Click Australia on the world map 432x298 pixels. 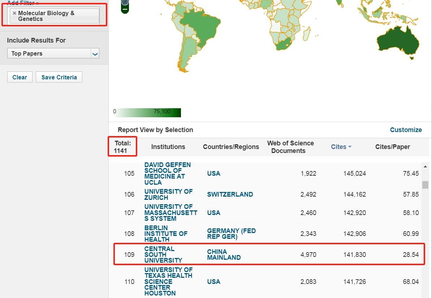click(x=397, y=41)
